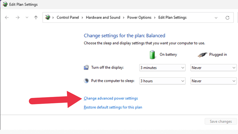Image resolution: width=238 pixels, height=134 pixels.
Task: Expand address bar history dropdown arrow
Action: (x=216, y=18)
